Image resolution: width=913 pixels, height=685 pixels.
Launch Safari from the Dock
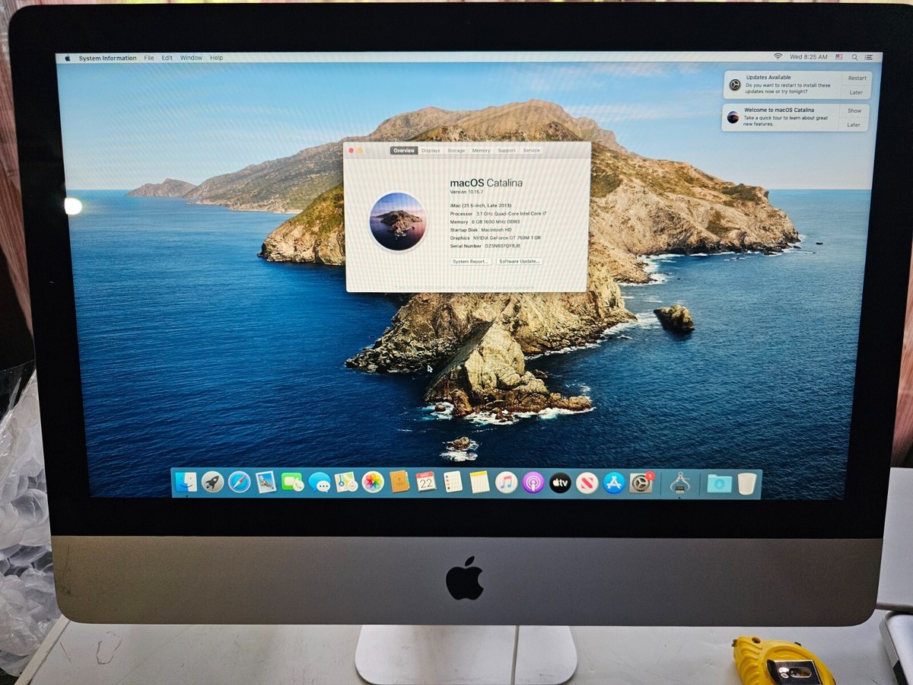(239, 482)
